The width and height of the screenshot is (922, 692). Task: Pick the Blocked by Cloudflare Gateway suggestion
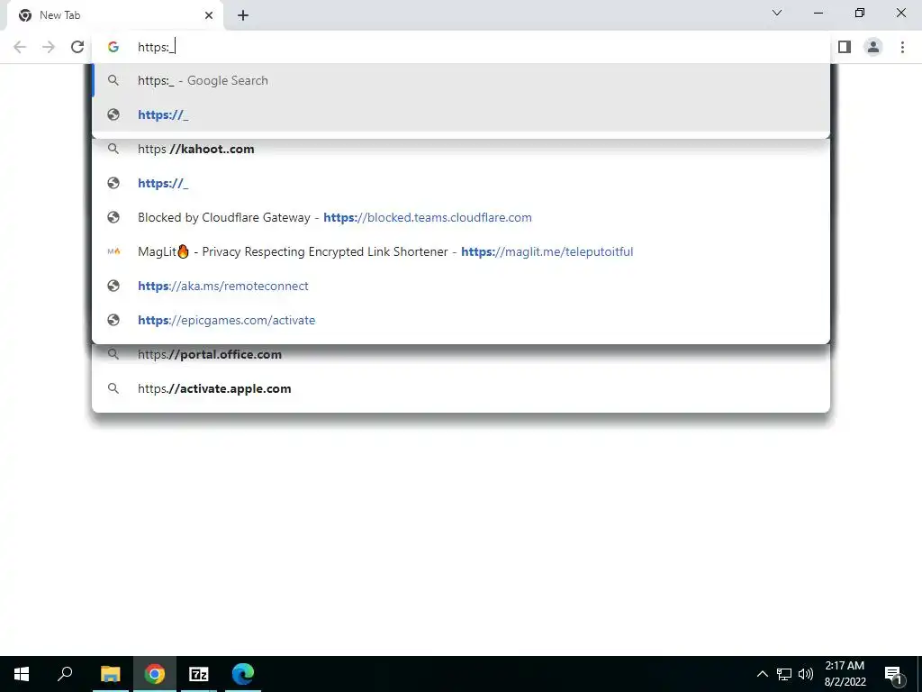tap(461, 218)
